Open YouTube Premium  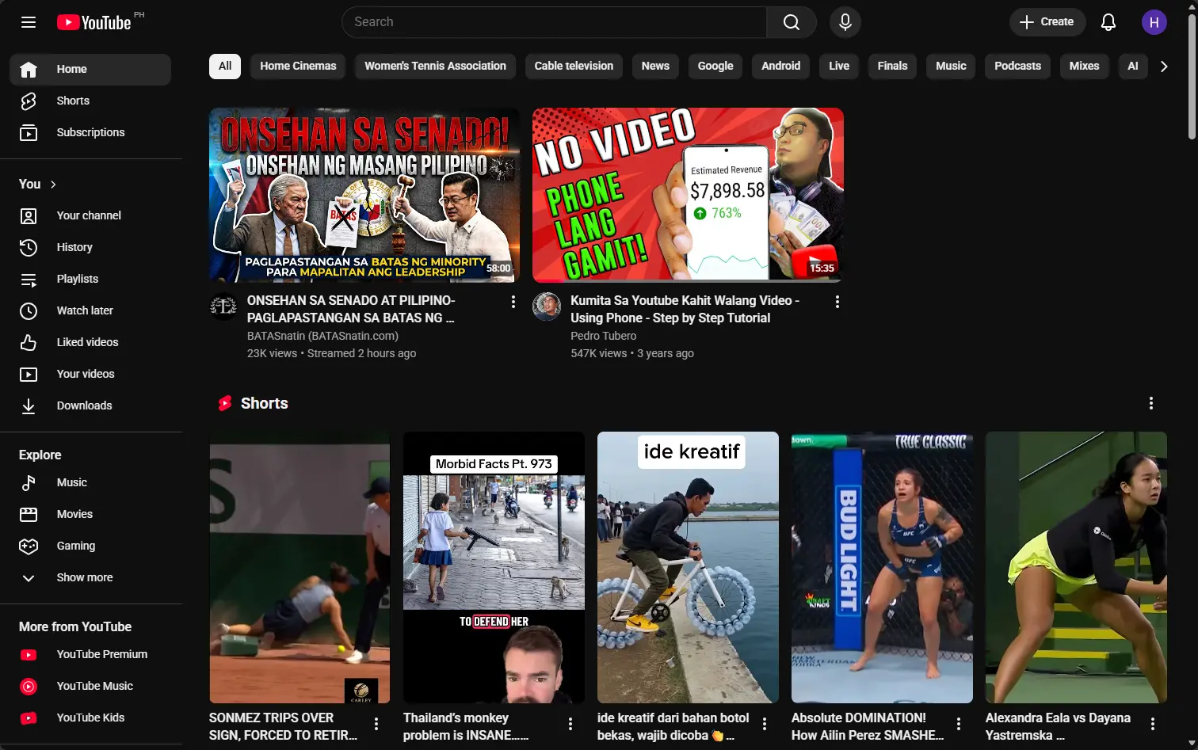click(x=90, y=654)
